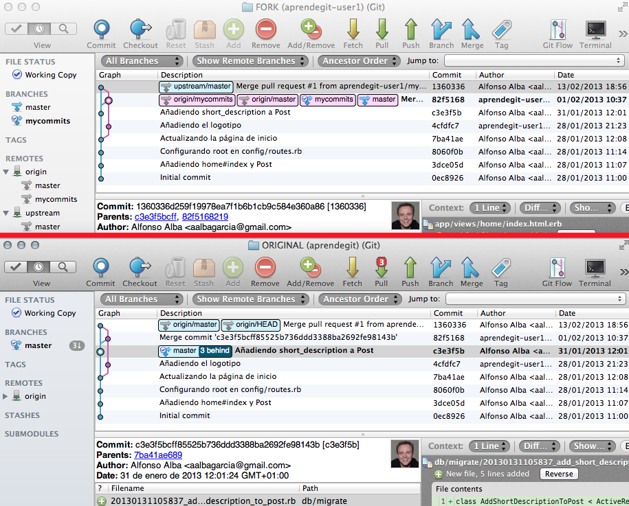This screenshot has height=506, width=629.
Task: Select the 'Añadiendo el logotipo' commit in FORK window
Action: 195,126
